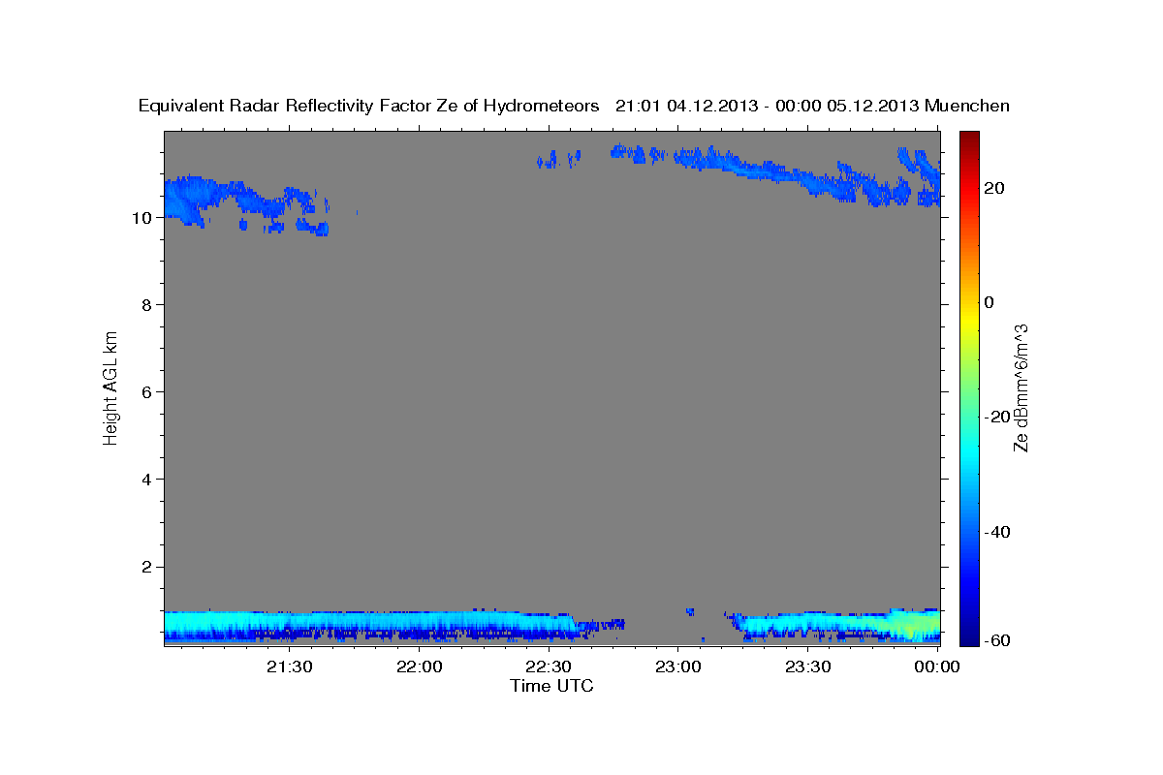Click the height tick label '4'

[x=145, y=480]
